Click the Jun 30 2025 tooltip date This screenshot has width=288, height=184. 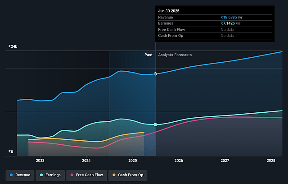click(169, 11)
